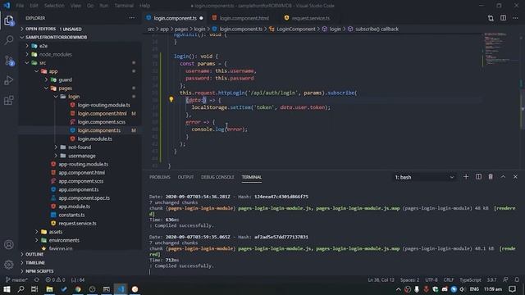Expand the guard folder
The image size is (525, 295).
(65, 79)
